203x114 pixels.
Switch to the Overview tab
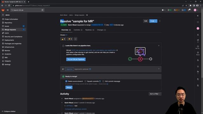(x=66, y=30)
